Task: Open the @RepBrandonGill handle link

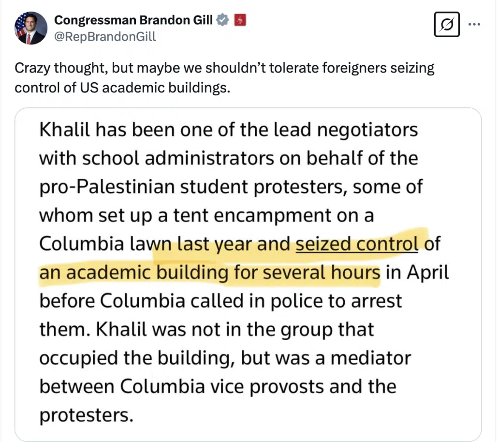Action: (105, 36)
